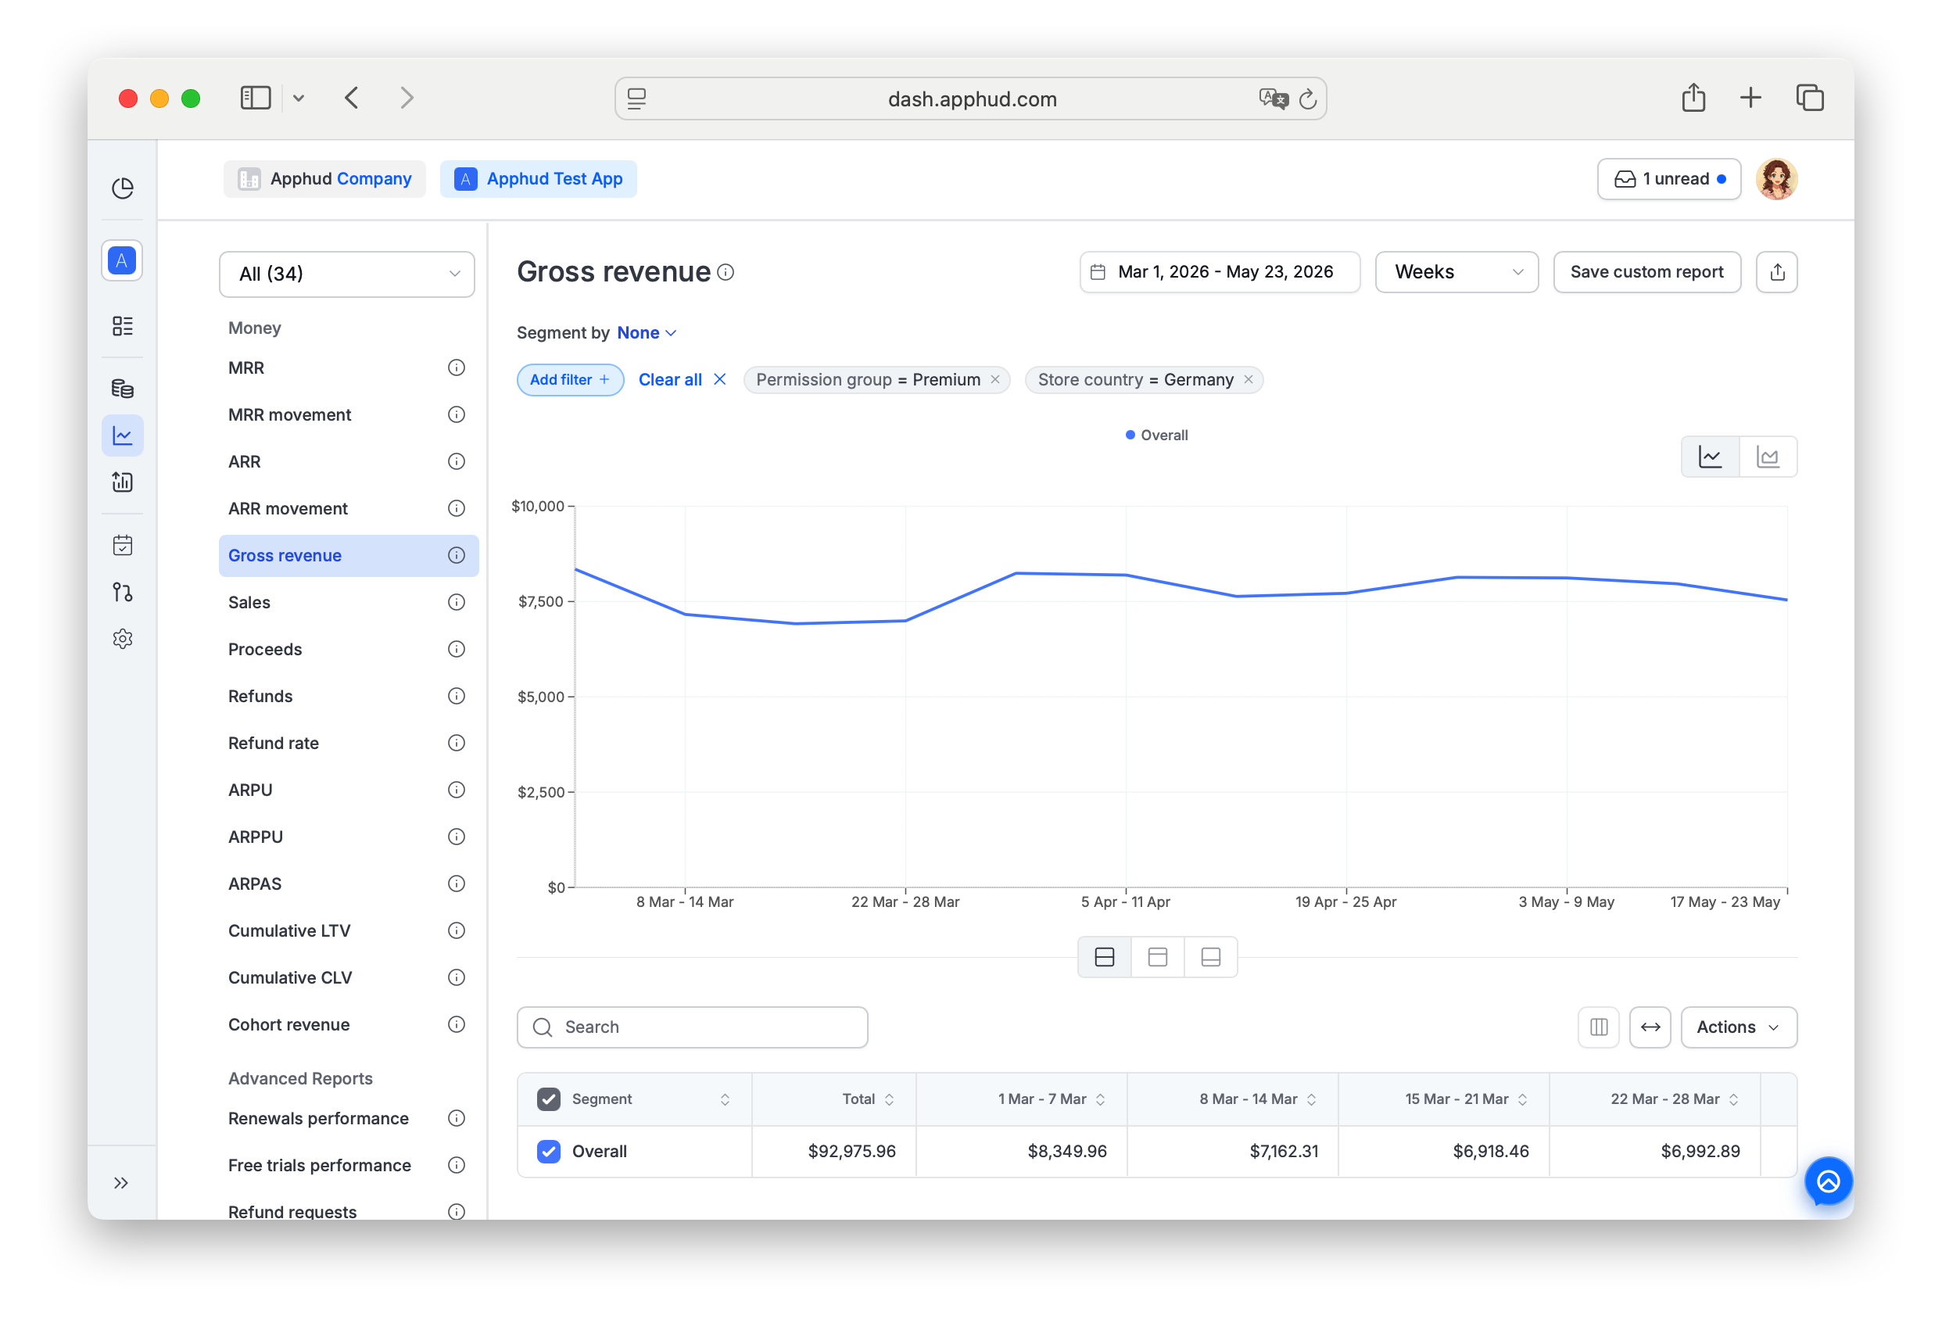
Task: Click the export share icon beside Save custom report
Action: (1777, 272)
